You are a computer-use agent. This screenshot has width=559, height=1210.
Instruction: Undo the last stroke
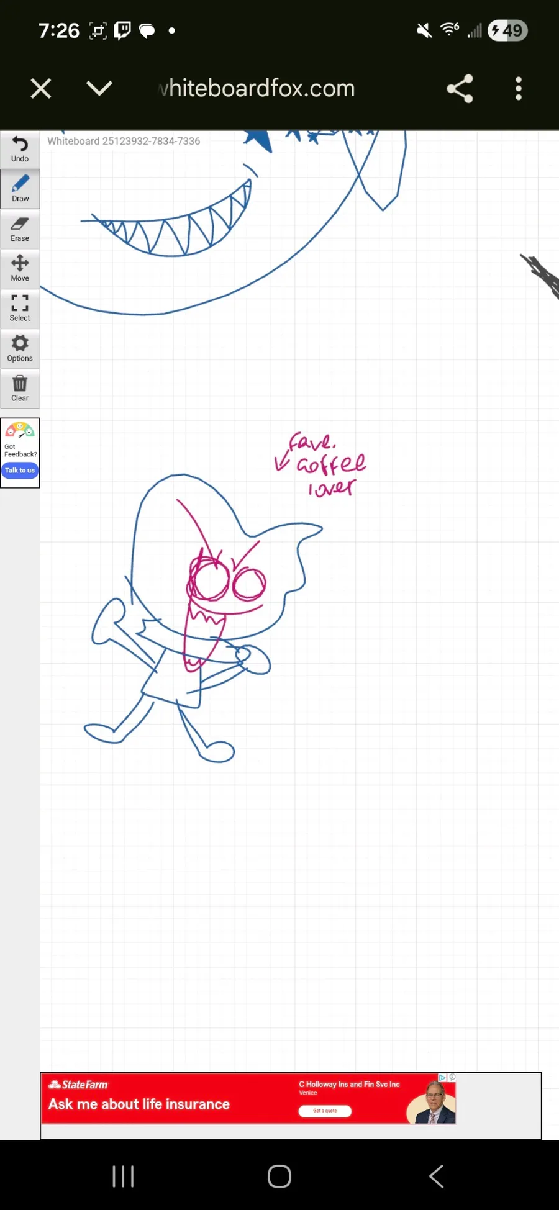(20, 149)
